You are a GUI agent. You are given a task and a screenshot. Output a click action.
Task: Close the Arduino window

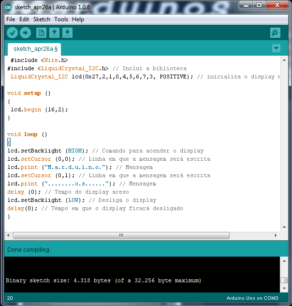[x=277, y=5]
